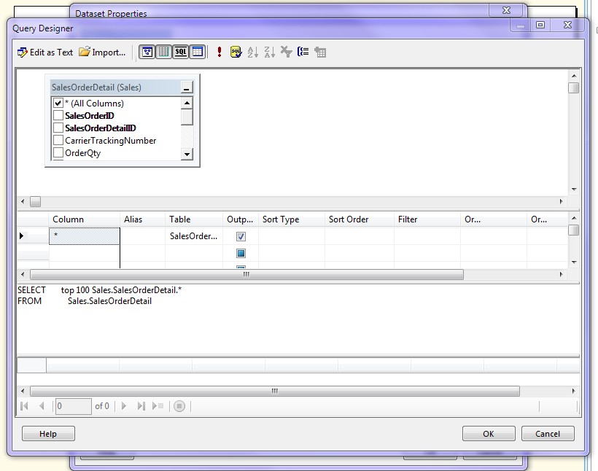The height and width of the screenshot is (471, 598).
Task: Click the Add Table icon
Action: coord(320,52)
